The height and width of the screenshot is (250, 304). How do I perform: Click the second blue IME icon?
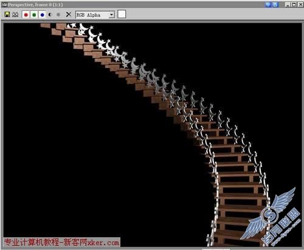coord(275,4)
